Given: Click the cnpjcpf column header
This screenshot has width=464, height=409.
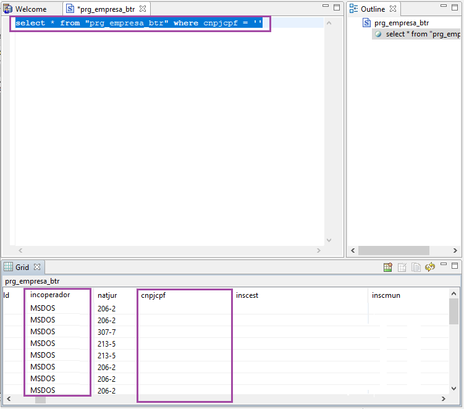Looking at the screenshot, I should [x=153, y=295].
